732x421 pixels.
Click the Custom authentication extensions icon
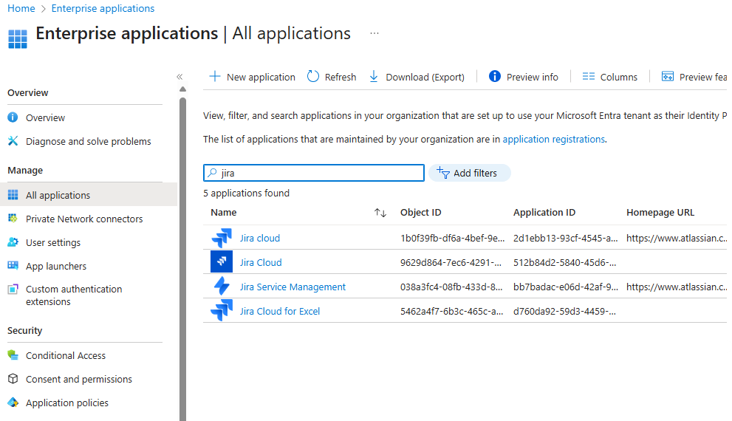(x=13, y=289)
